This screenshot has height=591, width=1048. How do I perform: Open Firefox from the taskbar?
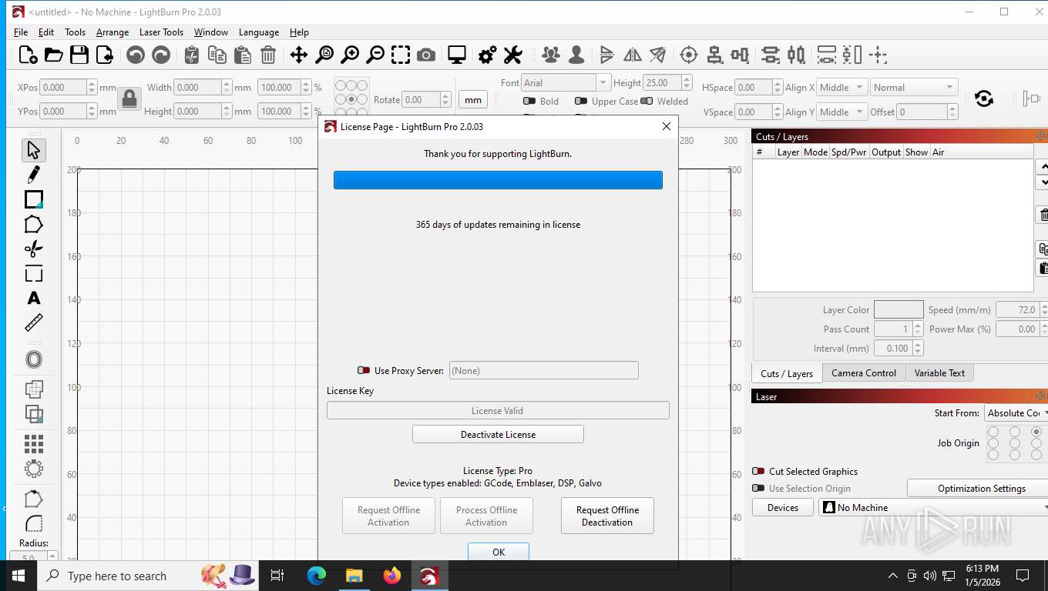pos(392,576)
